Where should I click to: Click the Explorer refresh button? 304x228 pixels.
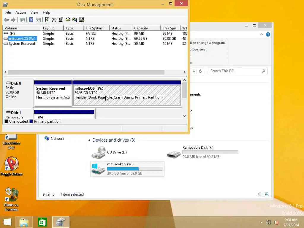coord(200,71)
